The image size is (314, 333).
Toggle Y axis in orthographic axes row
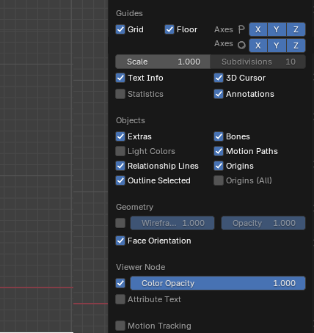tap(277, 45)
